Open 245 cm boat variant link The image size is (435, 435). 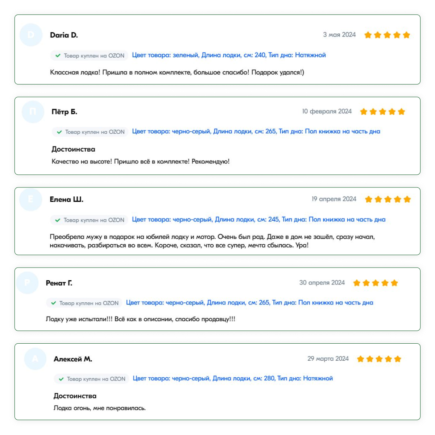[x=258, y=220]
